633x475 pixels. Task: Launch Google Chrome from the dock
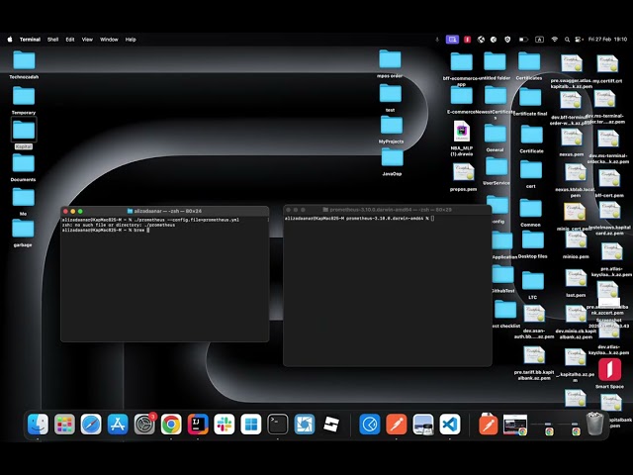coord(171,425)
